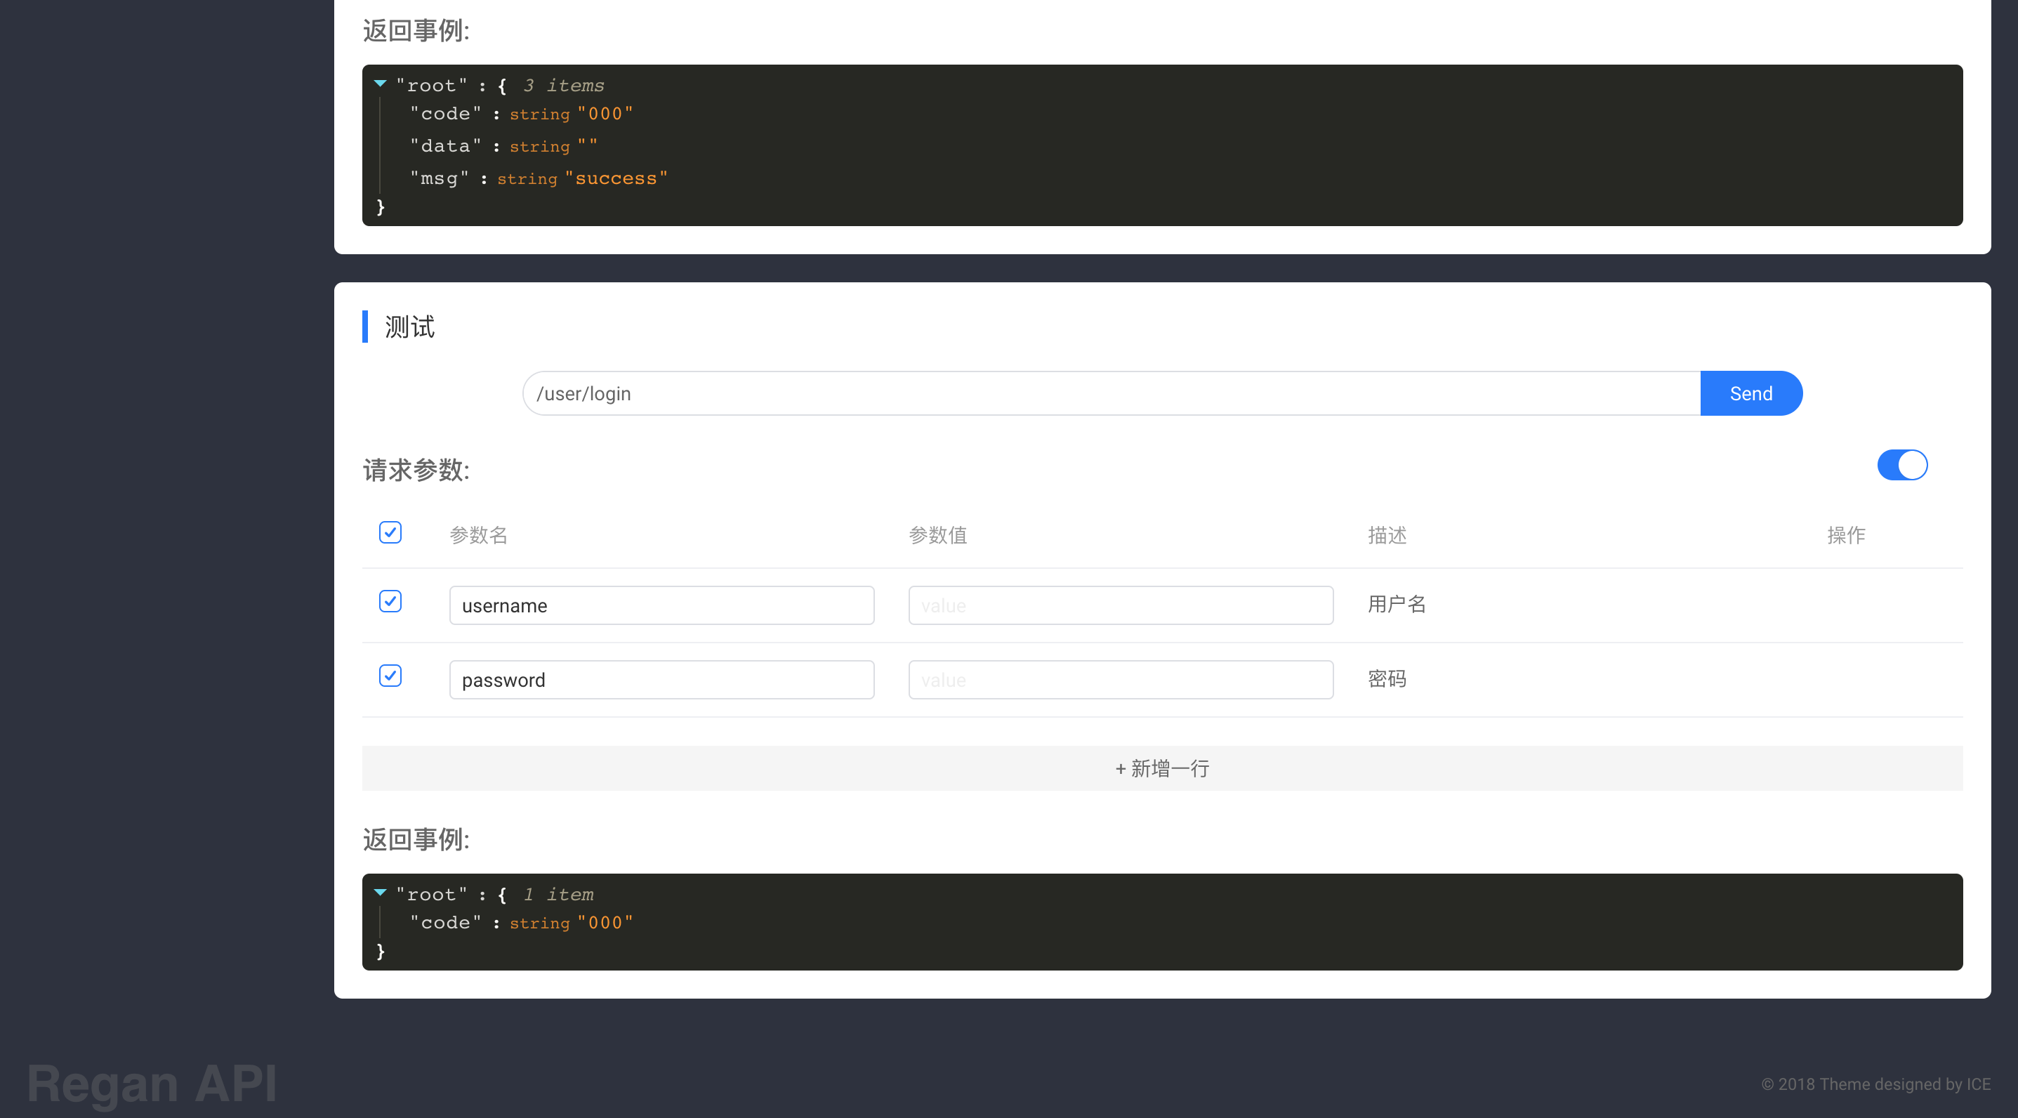Click the 请求参数 label
The width and height of the screenshot is (2018, 1118).
[x=416, y=470]
